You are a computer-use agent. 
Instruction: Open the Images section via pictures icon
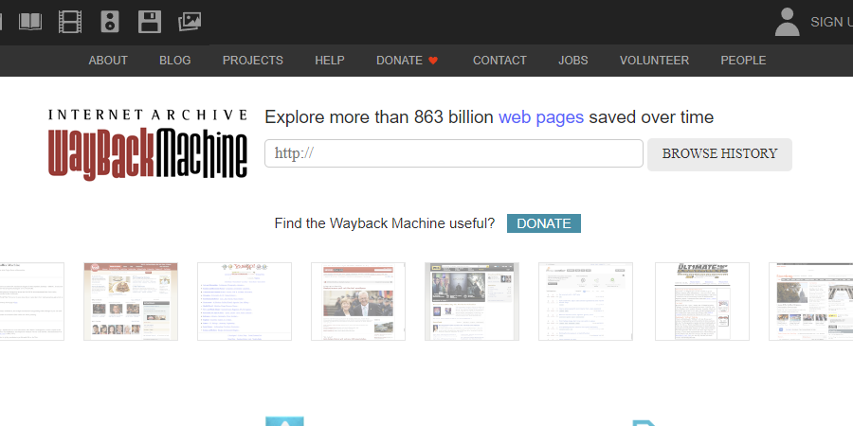[190, 21]
